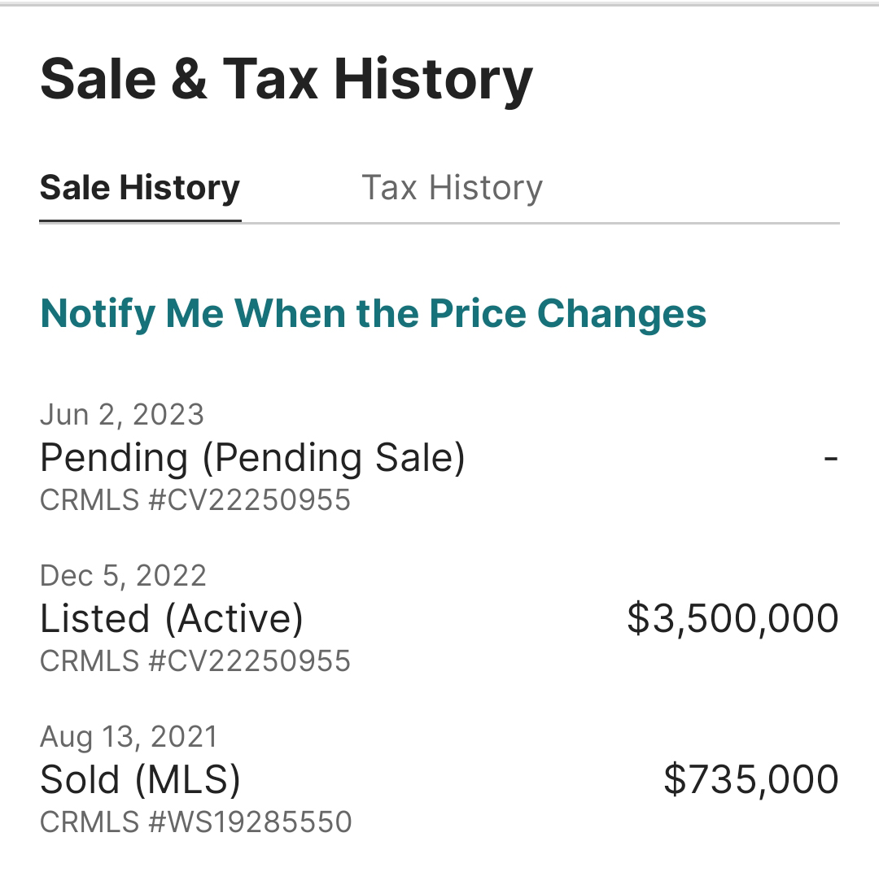Image resolution: width=879 pixels, height=885 pixels.
Task: Select the Dec 5, 2022 date
Action: (123, 576)
